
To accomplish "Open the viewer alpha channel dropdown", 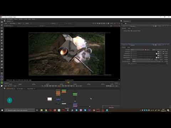I will coord(13,23).
